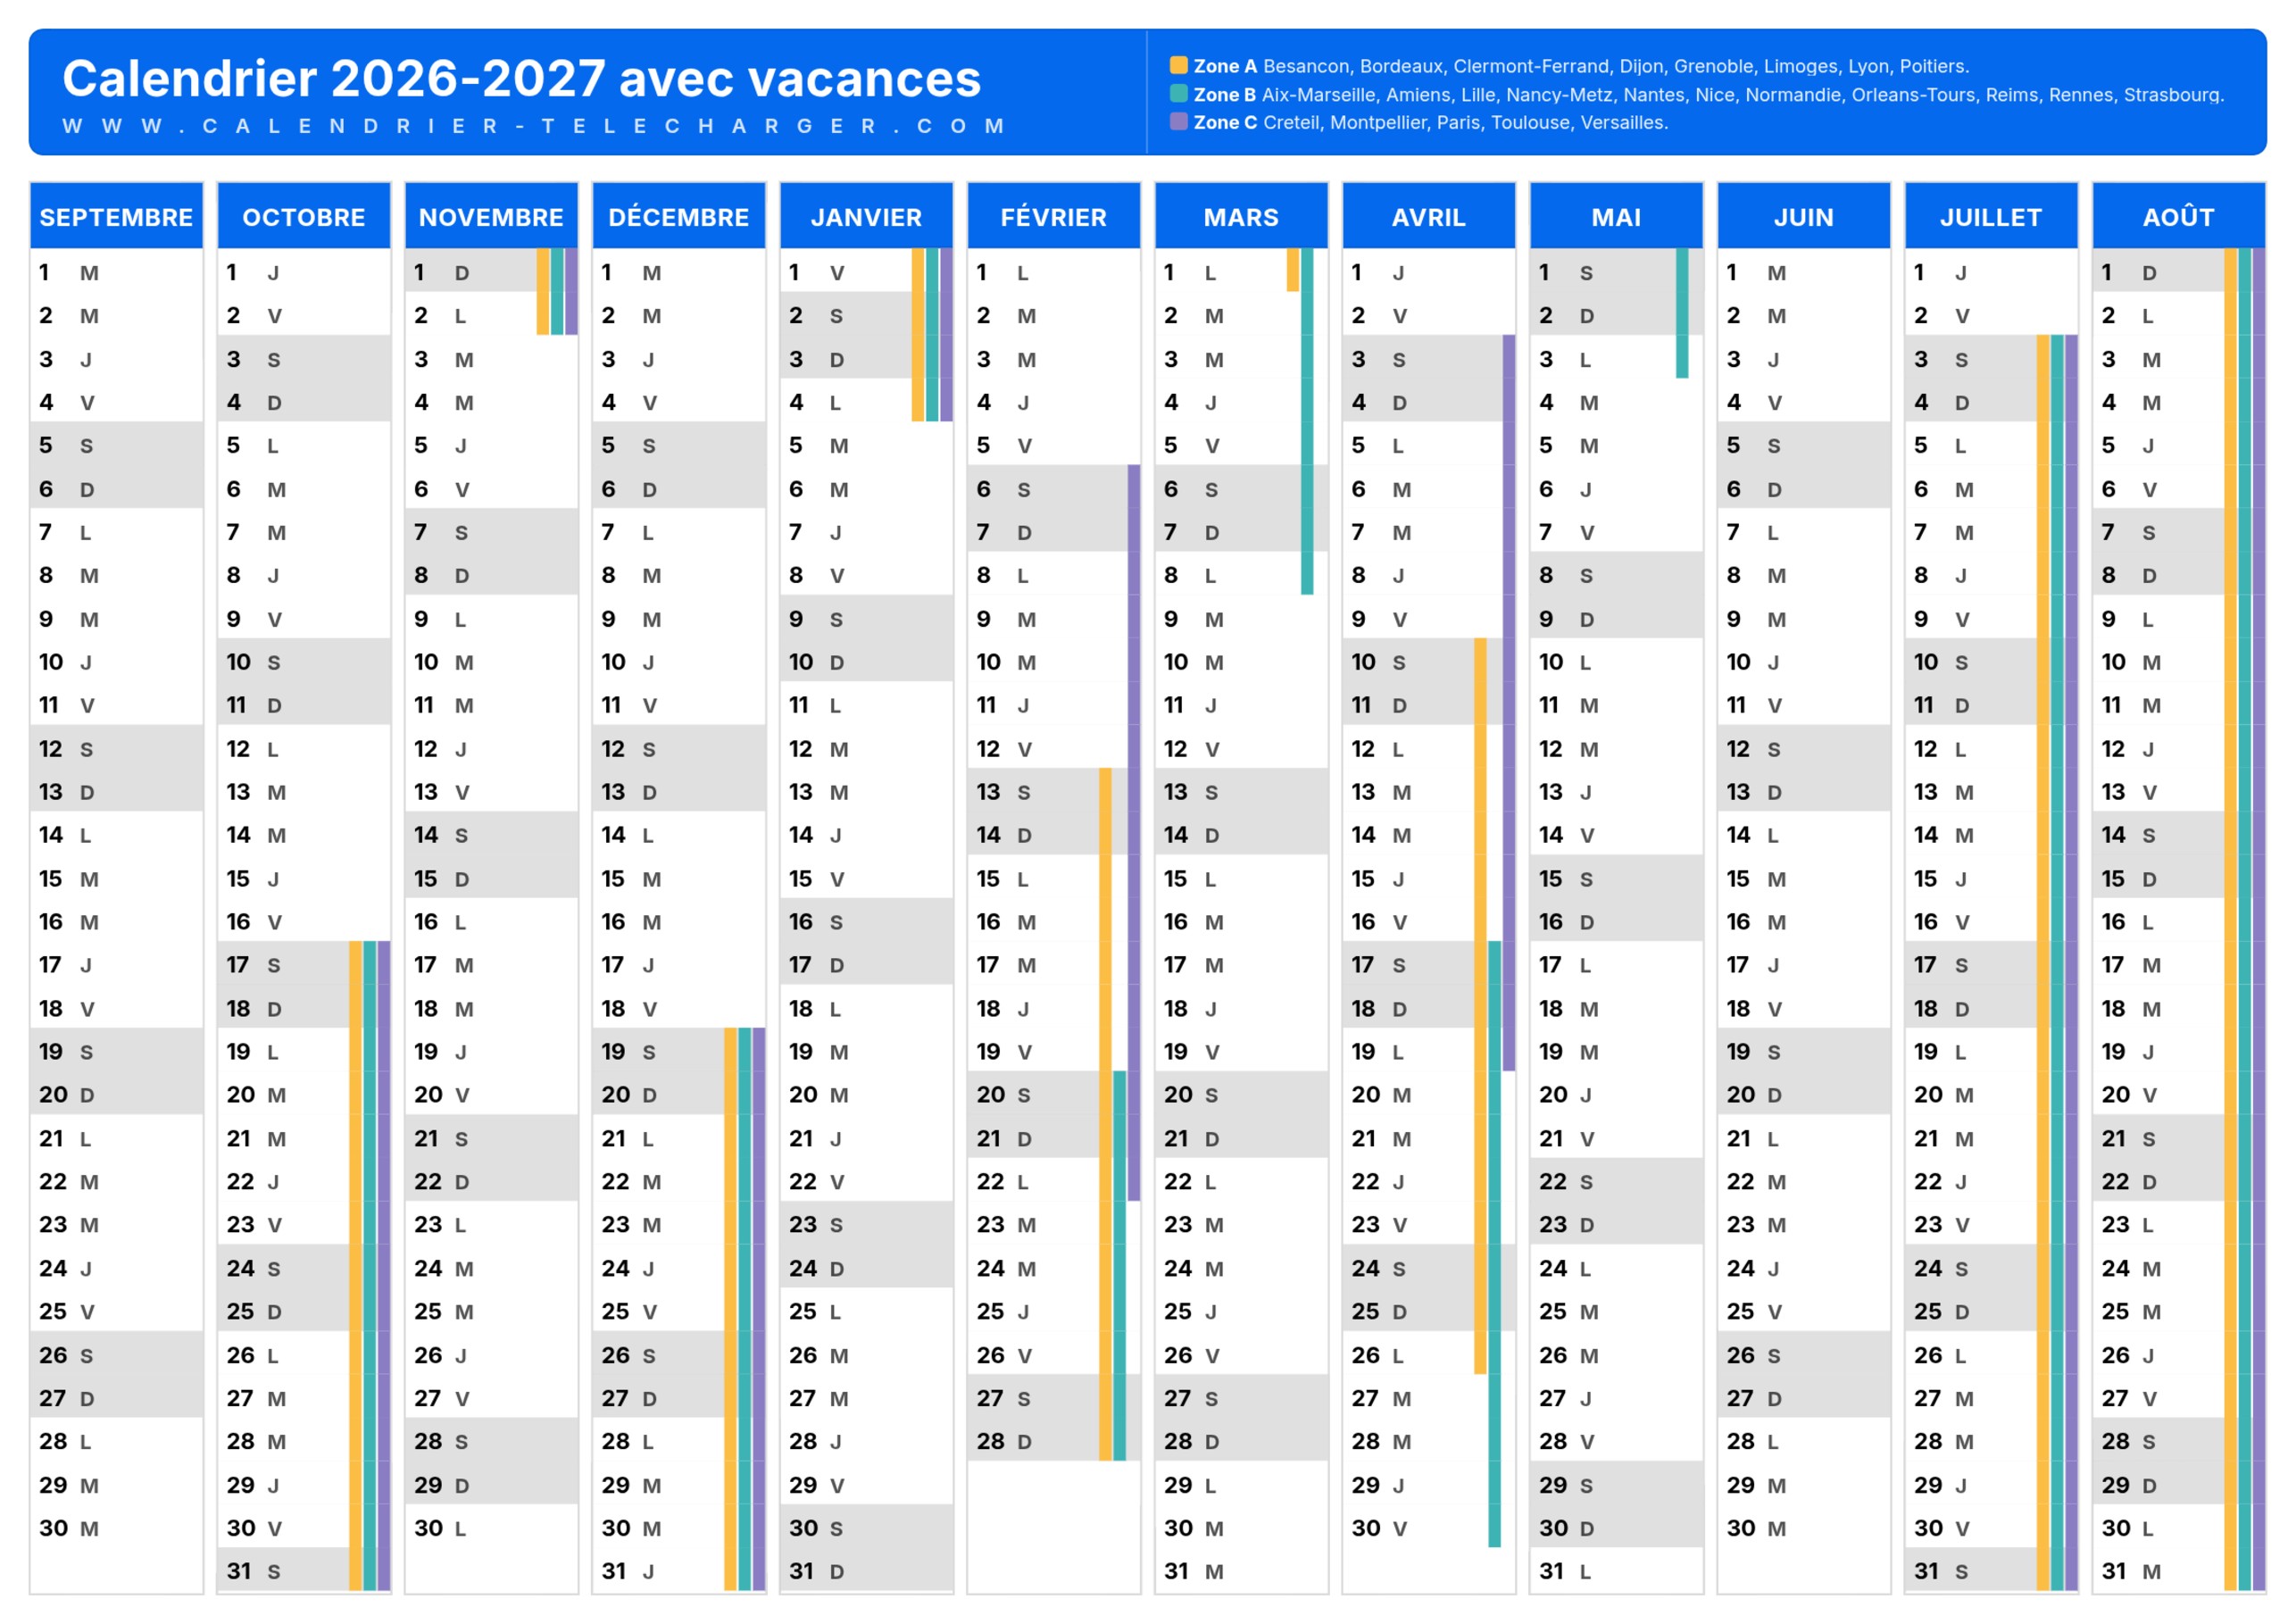This screenshot has width=2296, height=1624.
Task: Select August 15 Sunday cell
Action: (x=2179, y=878)
